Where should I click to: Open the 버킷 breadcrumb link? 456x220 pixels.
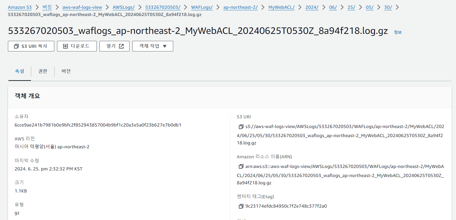tap(47, 7)
